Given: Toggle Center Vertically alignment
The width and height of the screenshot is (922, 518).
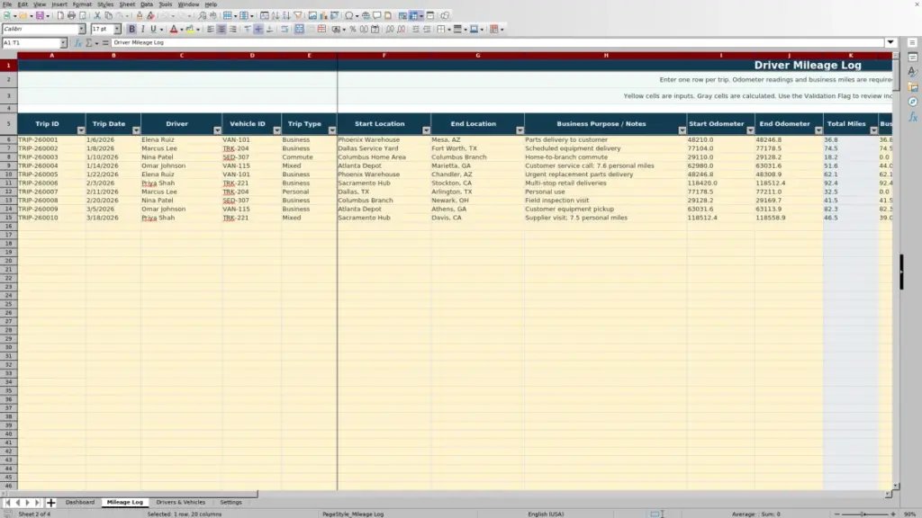Looking at the screenshot, I should 258,30.
